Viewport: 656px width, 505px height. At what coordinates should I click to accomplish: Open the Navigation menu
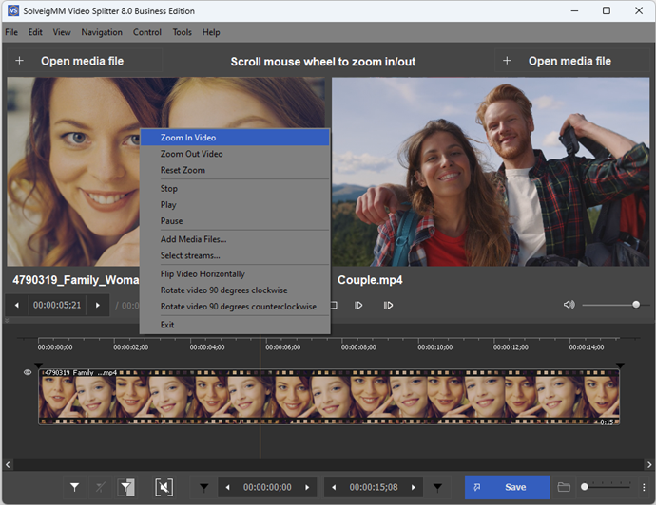(102, 32)
